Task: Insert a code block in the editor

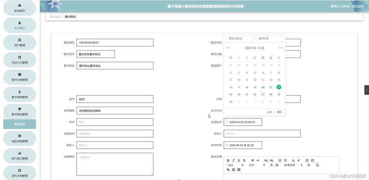Action: coord(258,161)
